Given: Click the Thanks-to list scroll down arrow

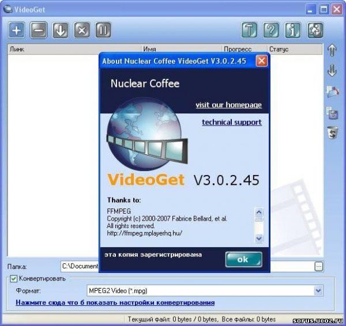Looking at the screenshot, I should point(259,238).
